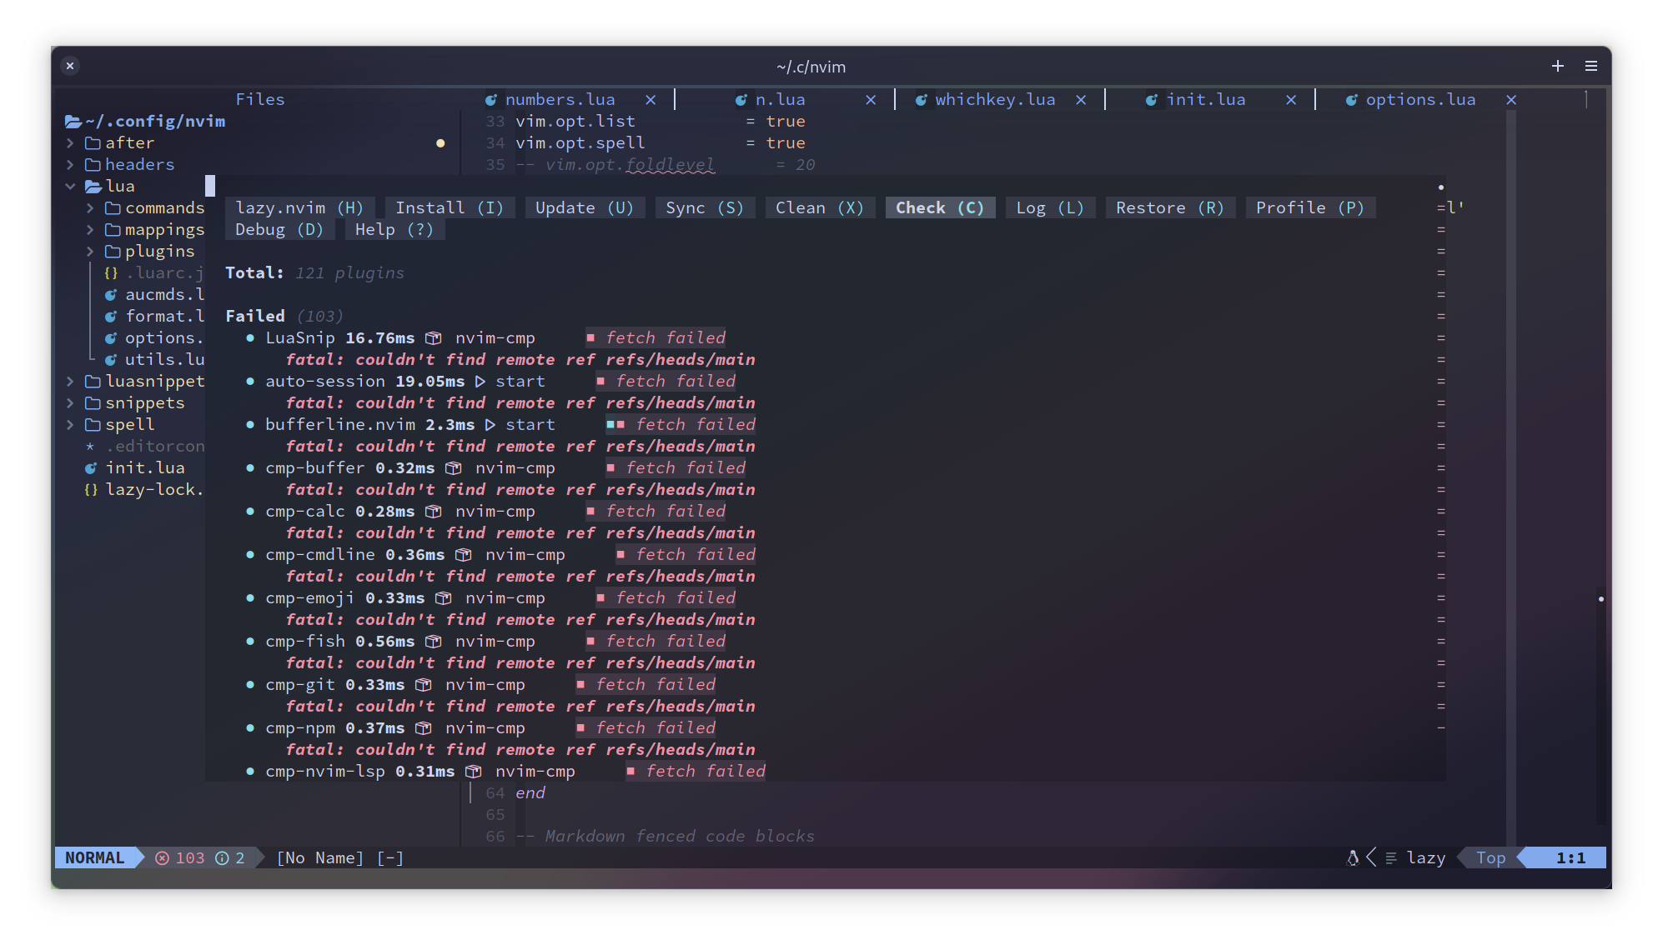Click the cmp-buffer package box icon
Viewport: 1663px width, 945px height.
click(x=454, y=468)
